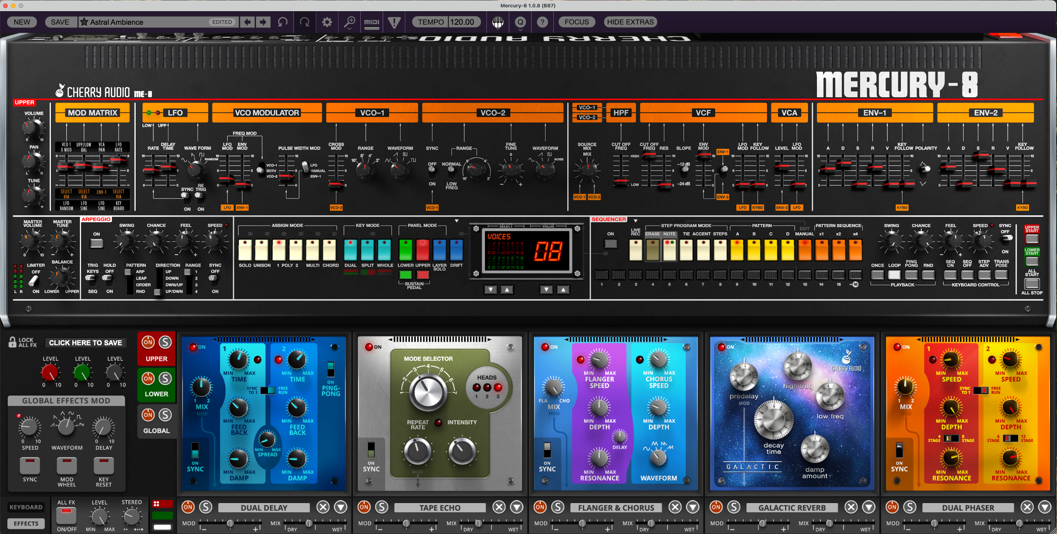This screenshot has height=534, width=1057.
Task: Remove Dual Delay effect with X icon
Action: [x=323, y=507]
